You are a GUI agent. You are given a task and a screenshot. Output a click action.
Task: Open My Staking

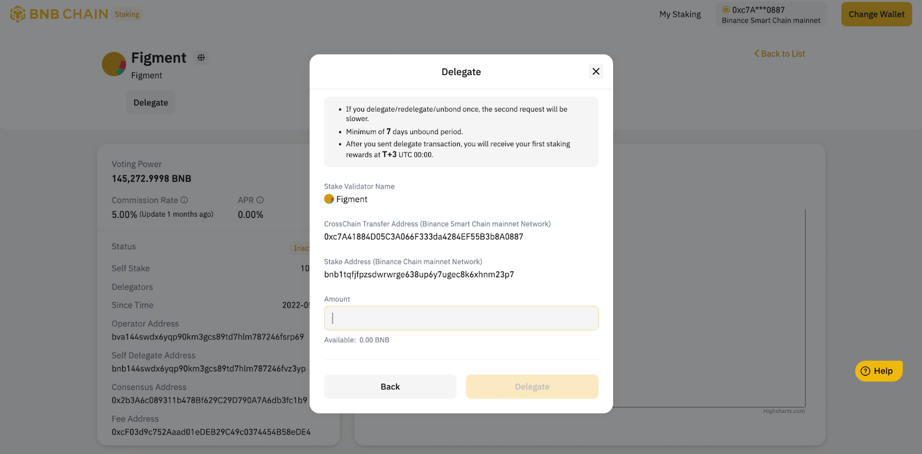pyautogui.click(x=680, y=14)
